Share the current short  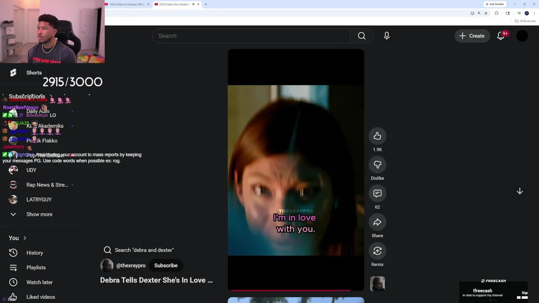pos(377,222)
